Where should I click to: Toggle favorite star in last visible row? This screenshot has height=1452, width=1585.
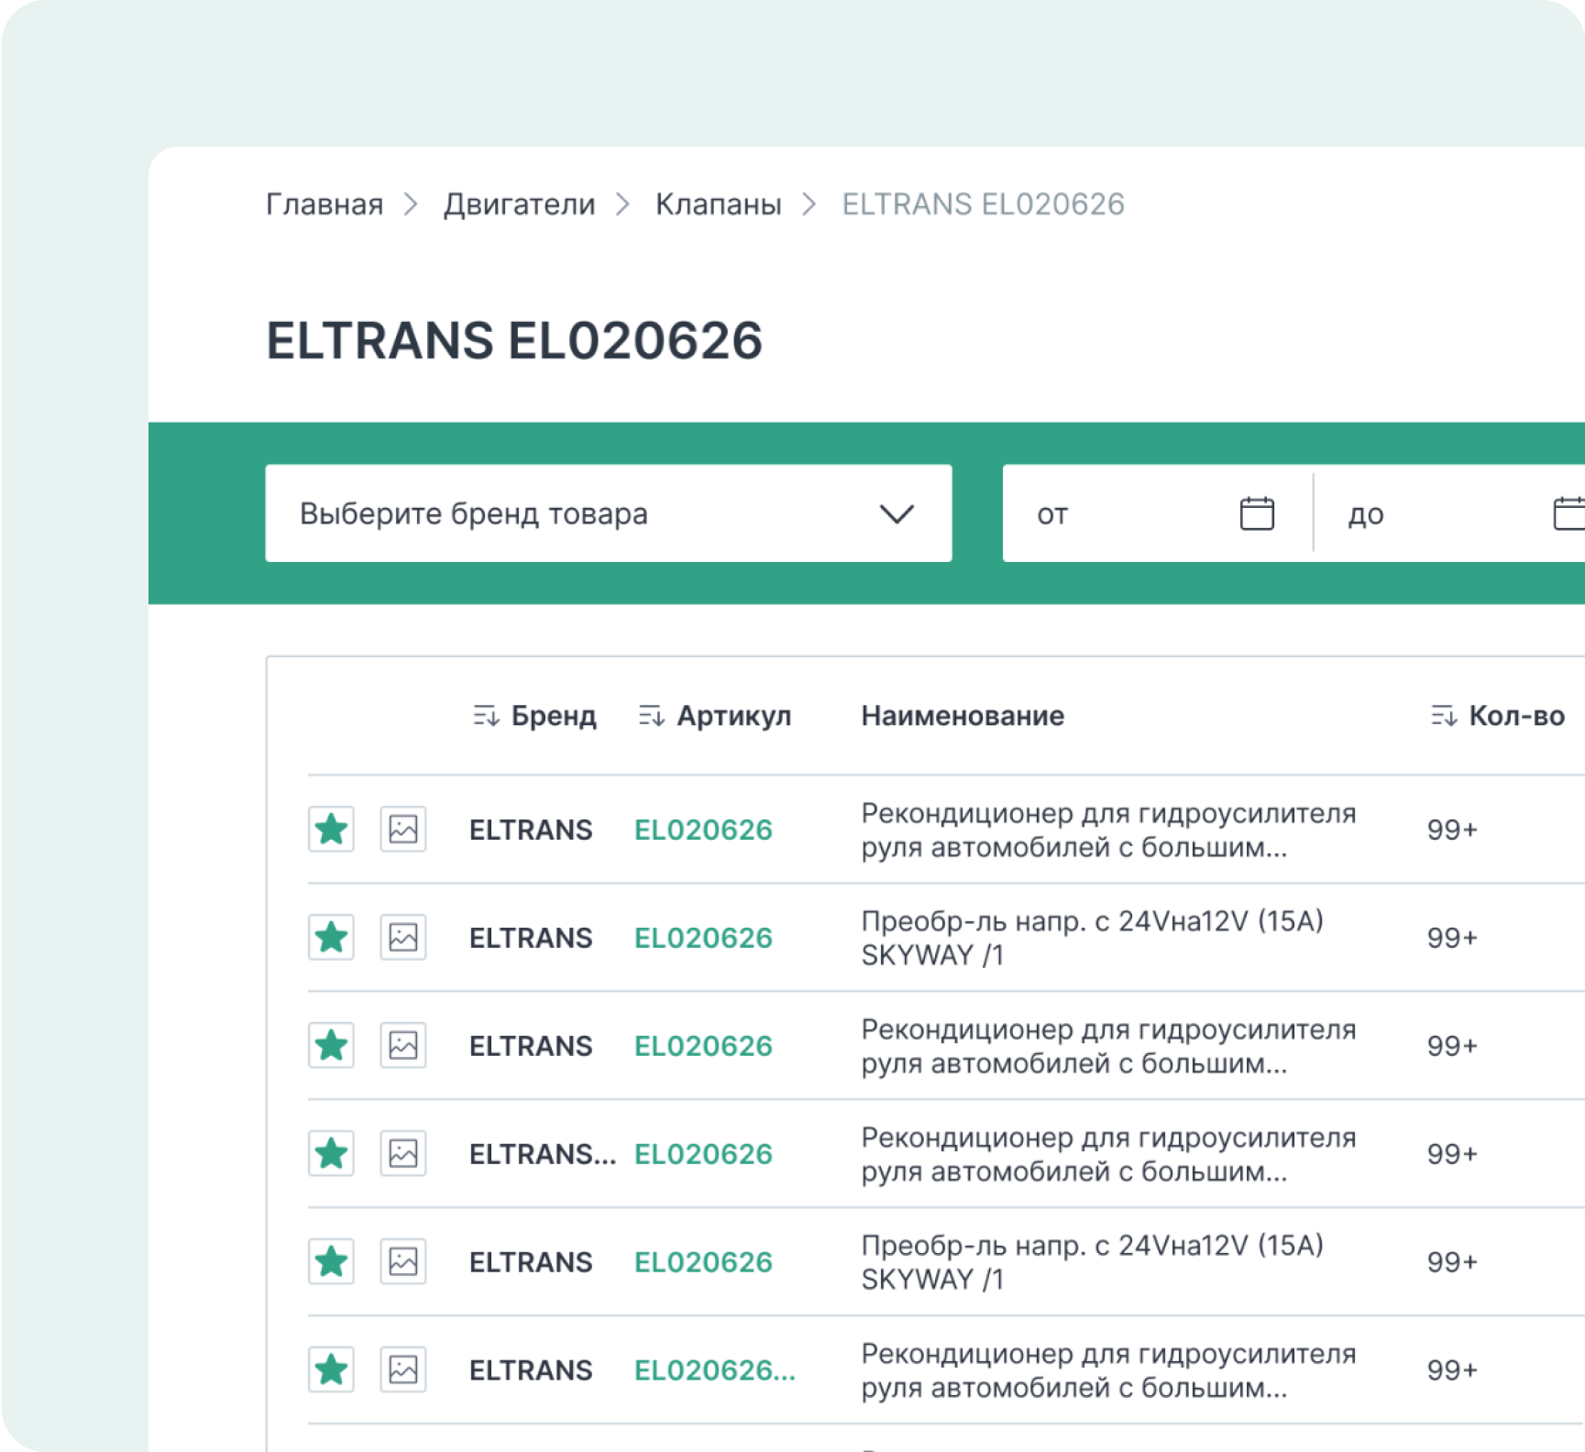point(331,1370)
